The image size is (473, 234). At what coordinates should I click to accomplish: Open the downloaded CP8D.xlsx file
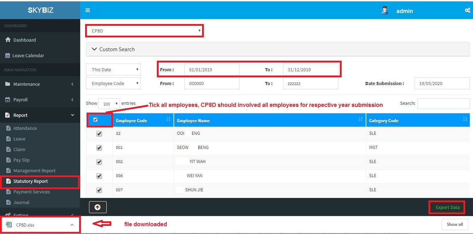pyautogui.click(x=25, y=225)
